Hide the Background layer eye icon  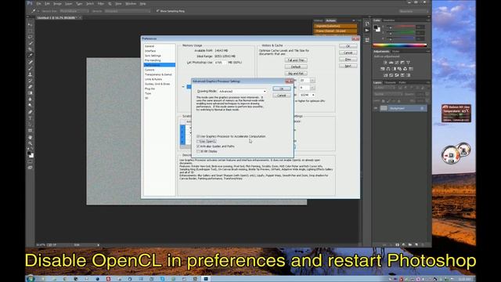point(376,108)
